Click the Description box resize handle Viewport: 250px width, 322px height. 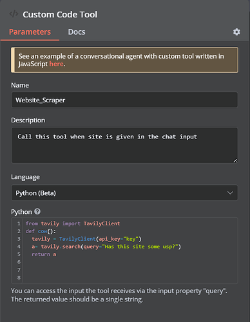[235, 160]
